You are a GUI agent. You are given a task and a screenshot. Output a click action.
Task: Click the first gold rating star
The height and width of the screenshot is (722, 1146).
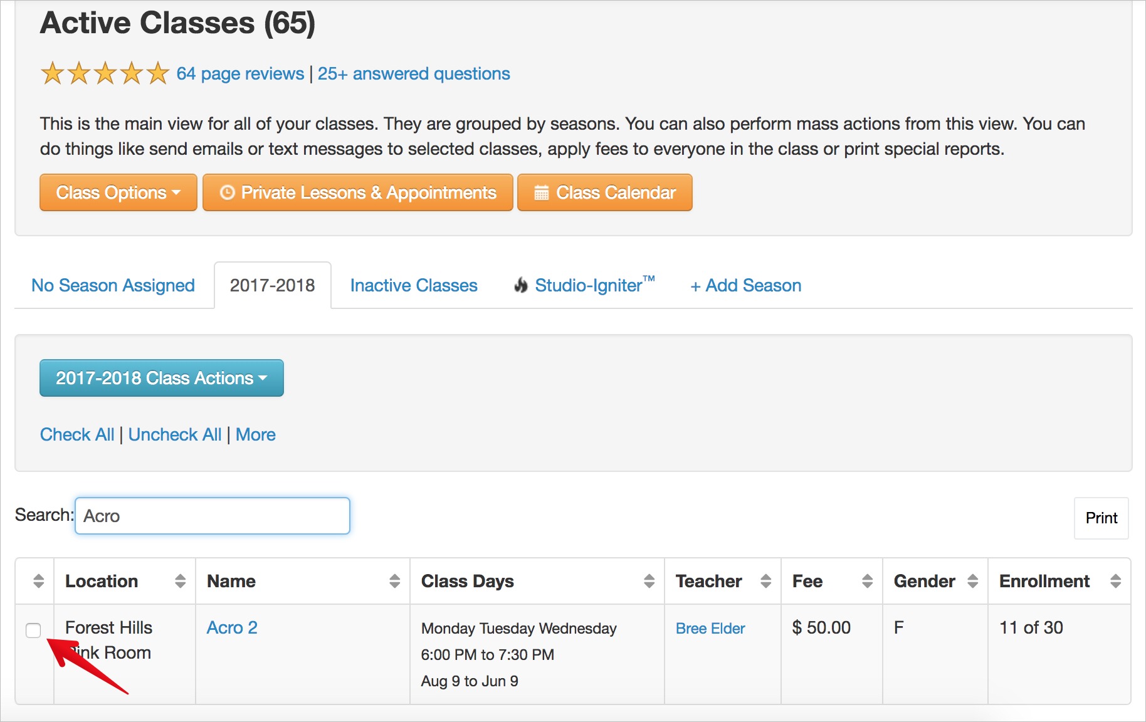coord(53,73)
